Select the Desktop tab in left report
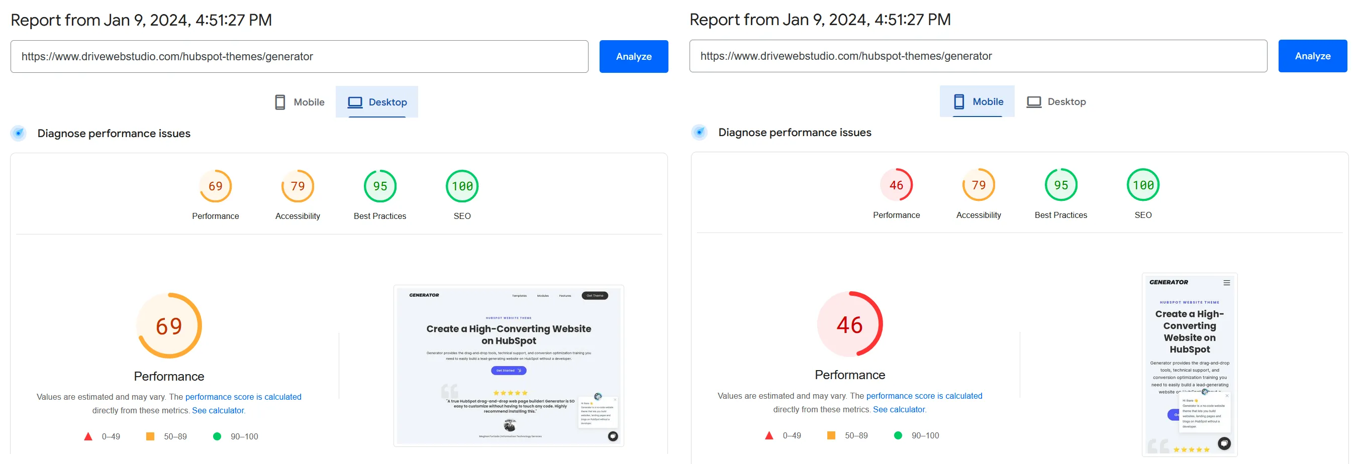This screenshot has width=1360, height=464. point(377,102)
